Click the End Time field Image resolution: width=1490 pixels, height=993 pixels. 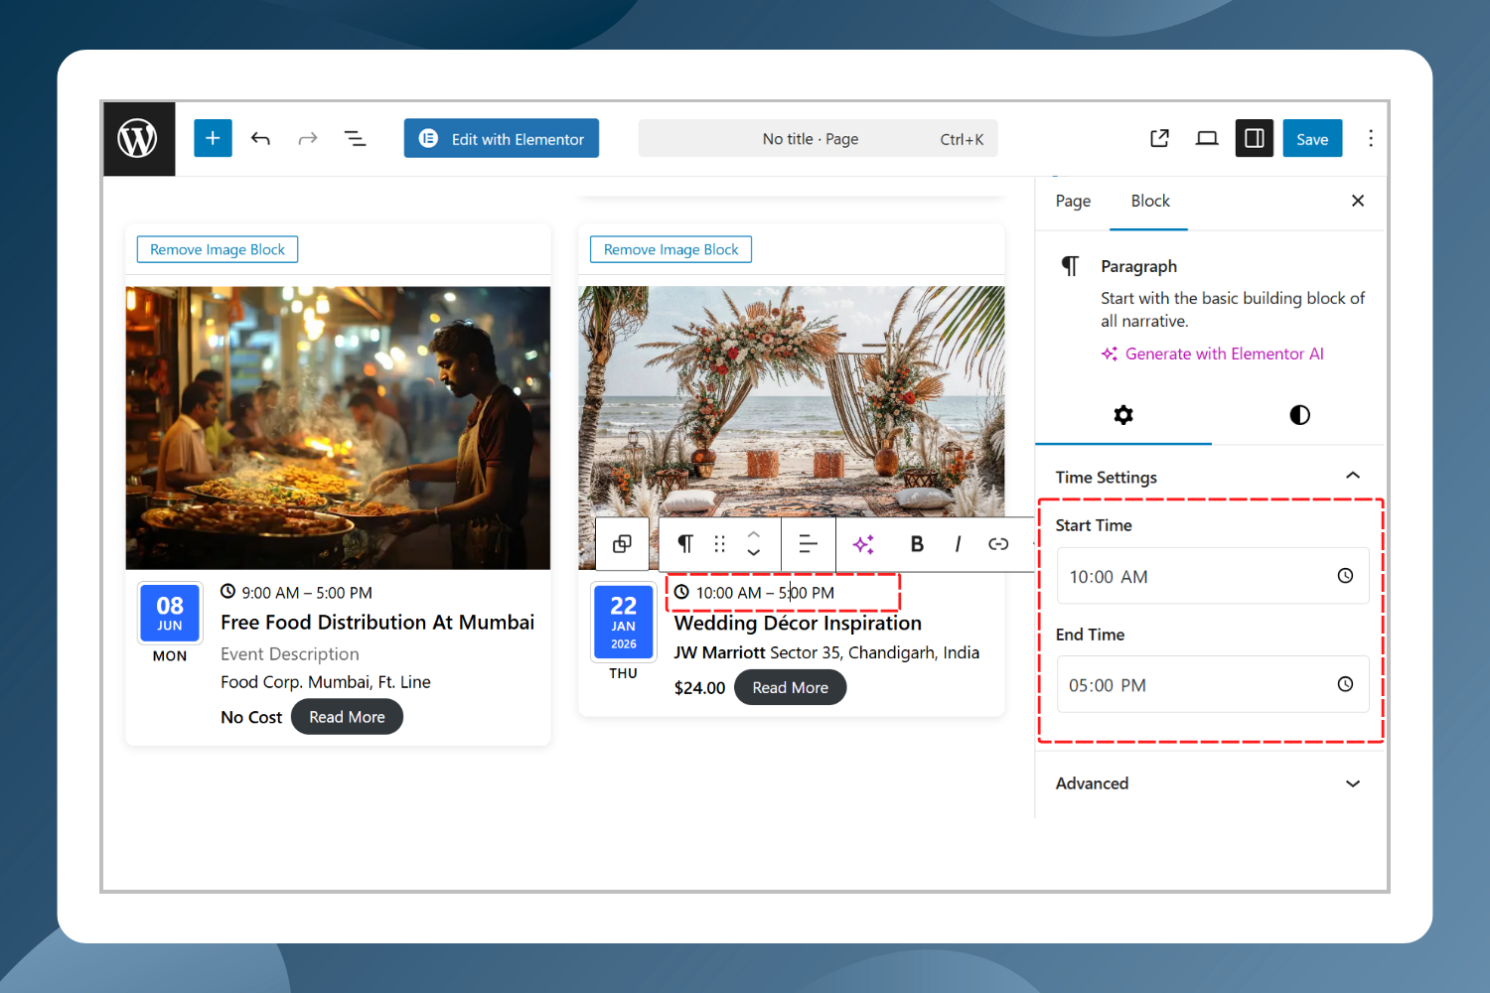click(1212, 684)
